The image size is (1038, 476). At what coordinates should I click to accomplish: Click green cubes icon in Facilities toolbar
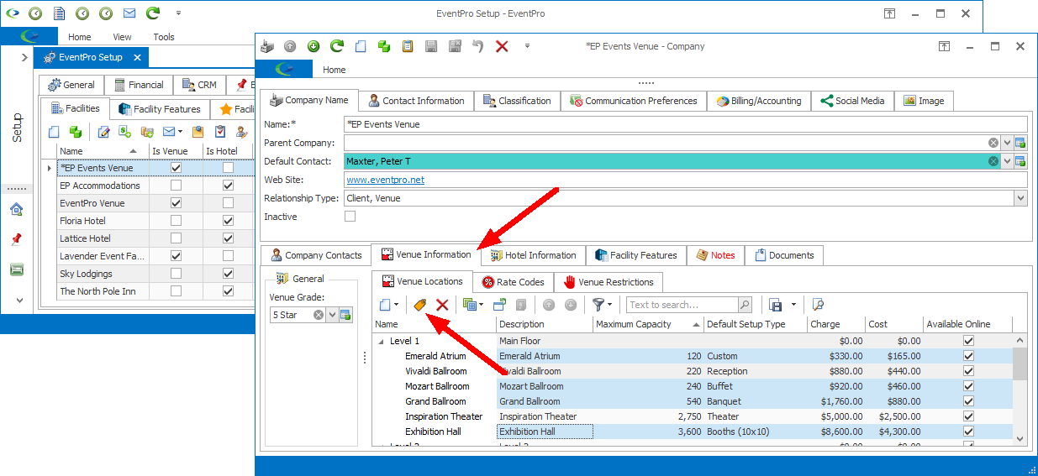click(76, 132)
